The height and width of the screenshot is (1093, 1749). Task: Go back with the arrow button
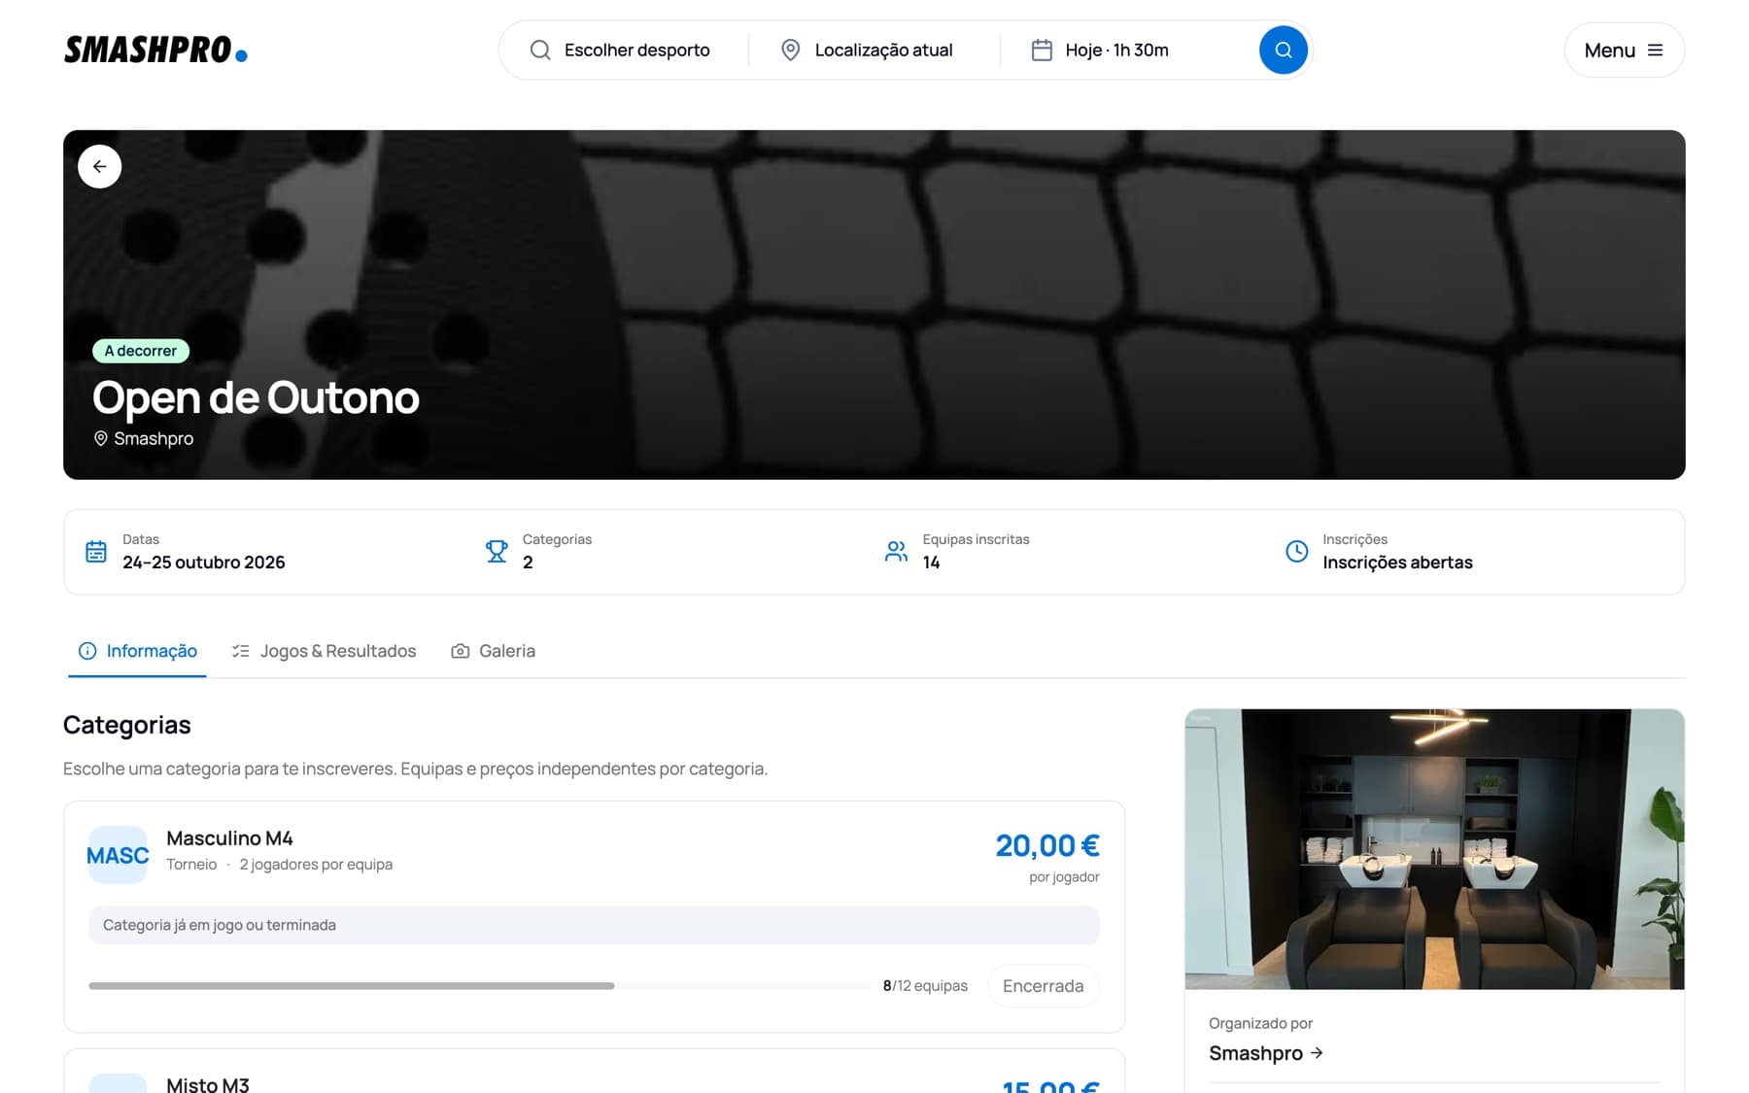[x=99, y=166]
